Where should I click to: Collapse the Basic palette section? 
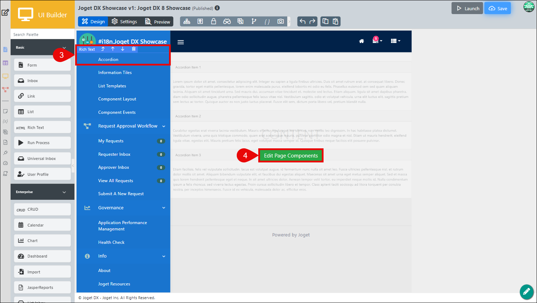(64, 48)
